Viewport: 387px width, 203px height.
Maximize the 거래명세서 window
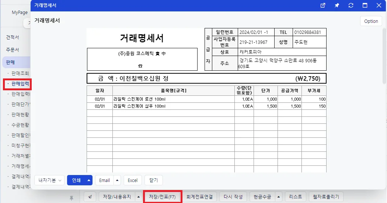[365, 6]
